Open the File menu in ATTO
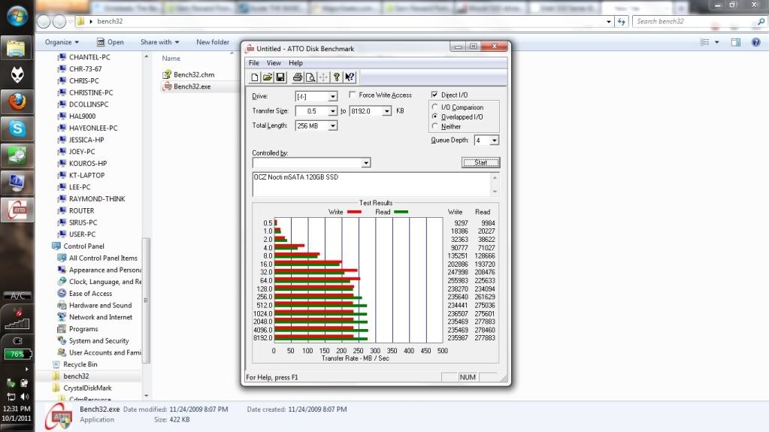 click(253, 63)
